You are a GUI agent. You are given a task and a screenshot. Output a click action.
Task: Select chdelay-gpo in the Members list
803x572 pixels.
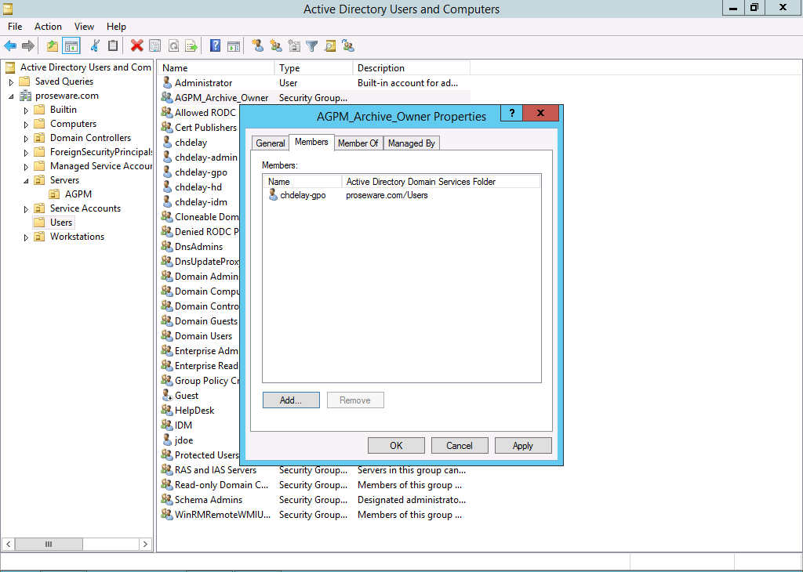click(x=303, y=195)
